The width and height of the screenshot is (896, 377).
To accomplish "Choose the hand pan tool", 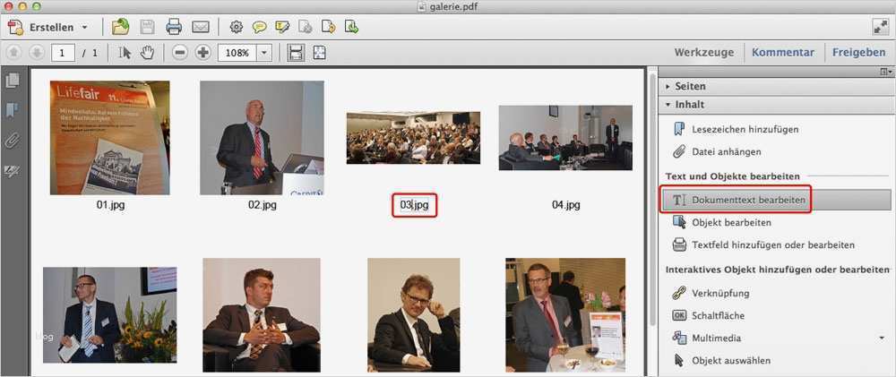I will [x=148, y=53].
